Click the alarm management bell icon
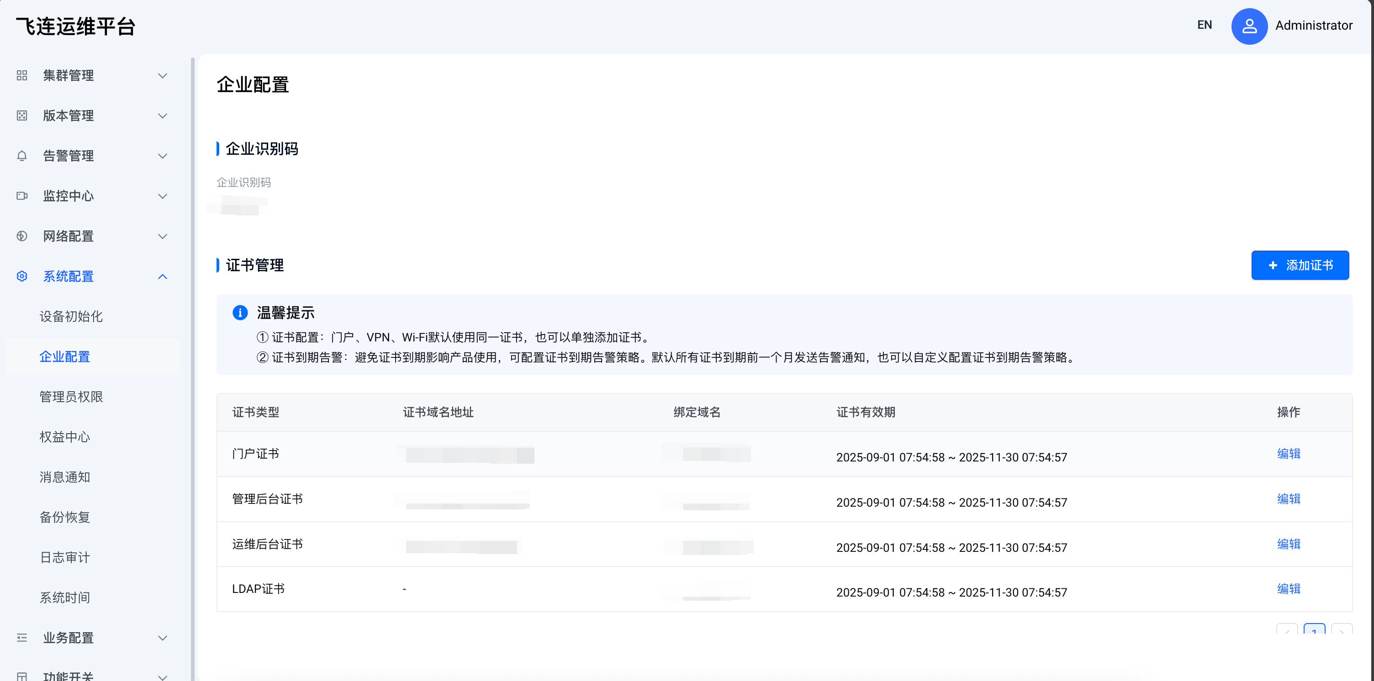Image resolution: width=1374 pixels, height=681 pixels. (22, 156)
